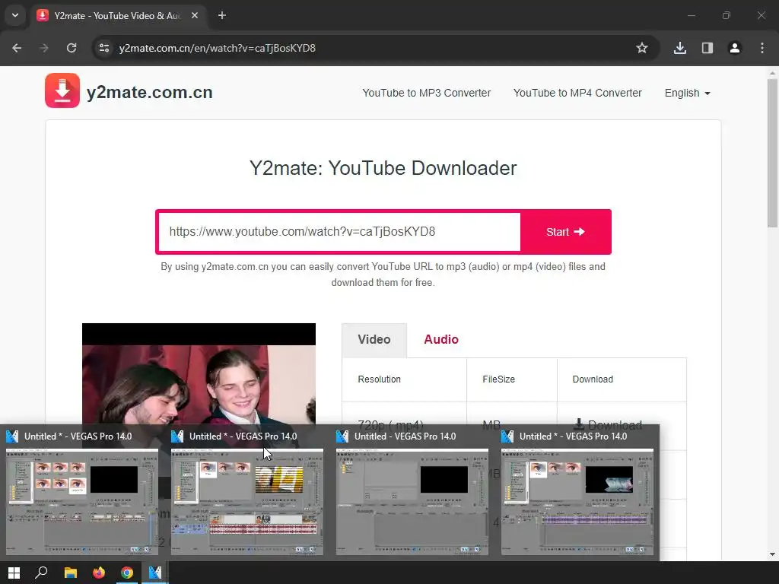Open taskbar search magnifier

coord(41,573)
